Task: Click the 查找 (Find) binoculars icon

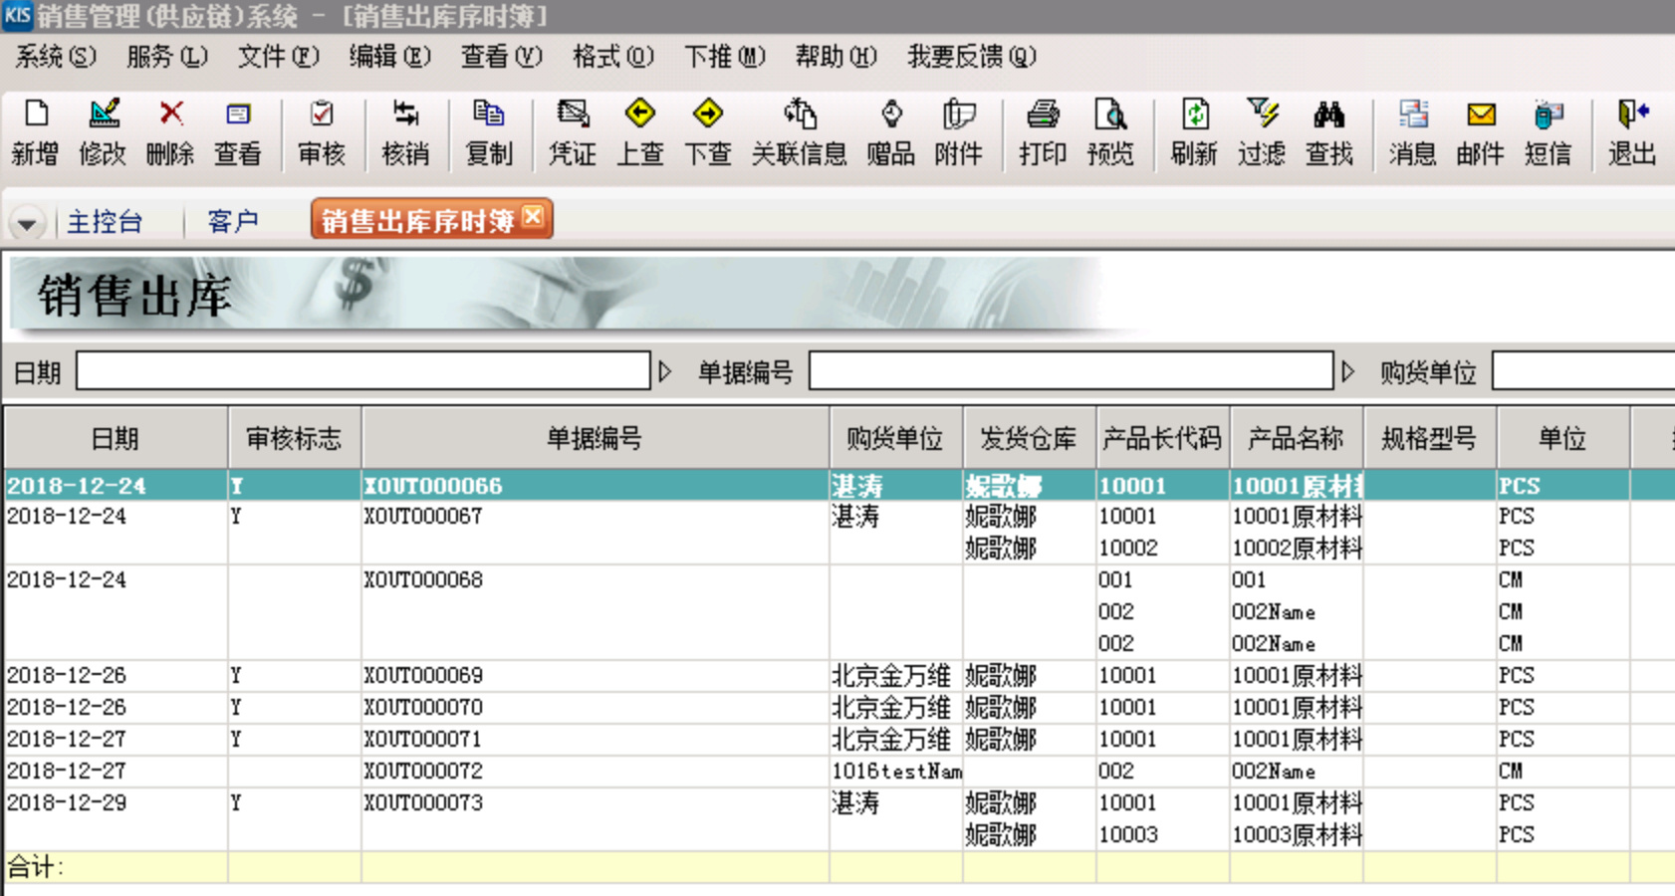Action: click(1329, 132)
